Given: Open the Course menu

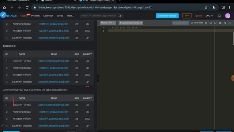Looking at the screenshot, I should tap(24, 16).
